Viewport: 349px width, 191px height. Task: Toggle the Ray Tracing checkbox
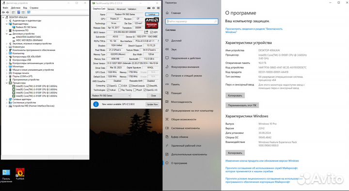120,90
